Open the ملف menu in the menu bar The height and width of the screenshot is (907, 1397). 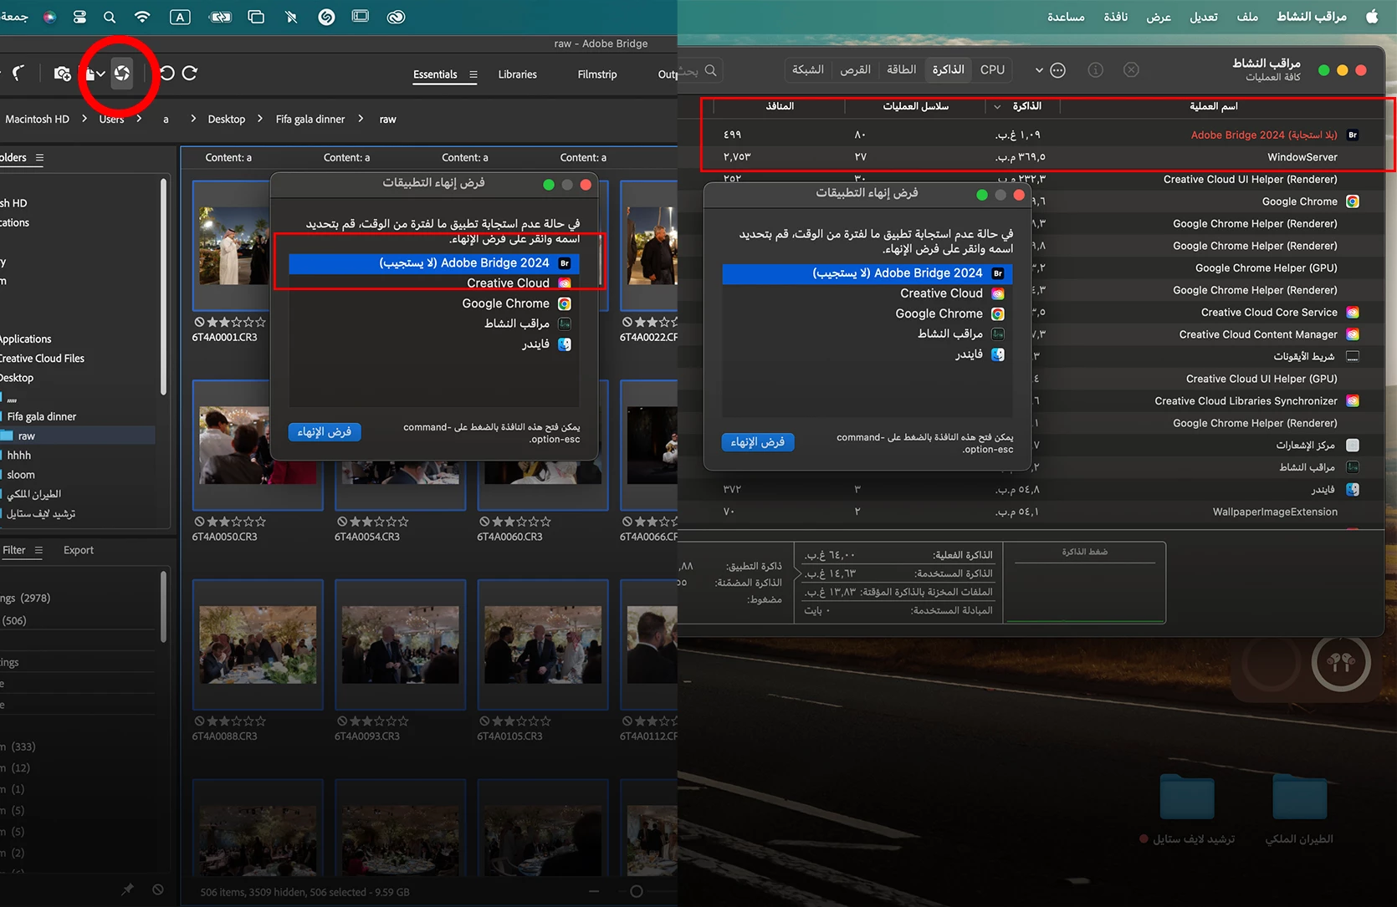click(x=1247, y=17)
